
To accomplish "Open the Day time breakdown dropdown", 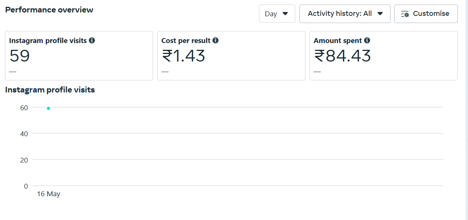I will coord(277,14).
